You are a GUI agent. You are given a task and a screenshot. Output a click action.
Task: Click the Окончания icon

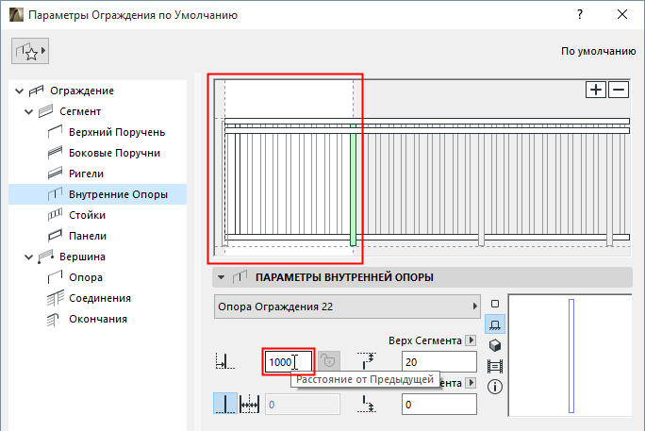tap(54, 320)
